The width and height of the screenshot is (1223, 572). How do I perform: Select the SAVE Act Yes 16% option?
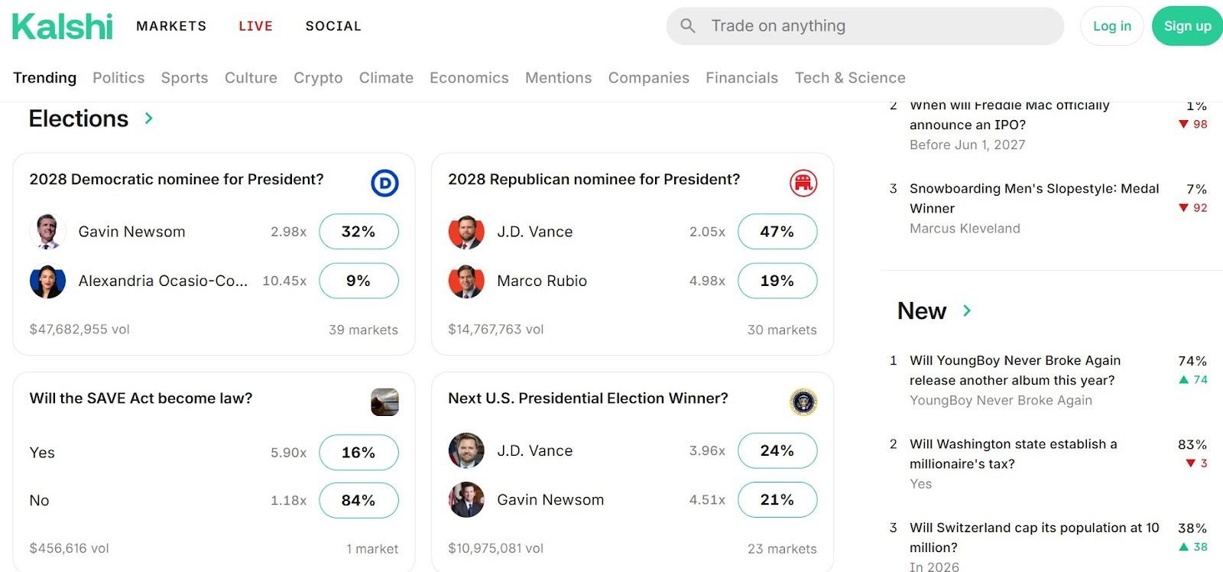click(x=358, y=453)
